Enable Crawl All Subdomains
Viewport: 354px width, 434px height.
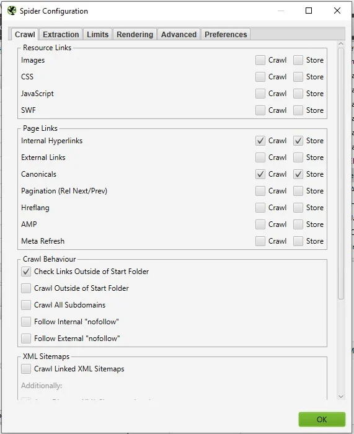[x=26, y=305]
